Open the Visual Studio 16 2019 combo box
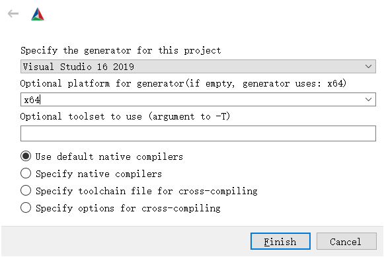This screenshot has height=257, width=384. click(x=198, y=66)
